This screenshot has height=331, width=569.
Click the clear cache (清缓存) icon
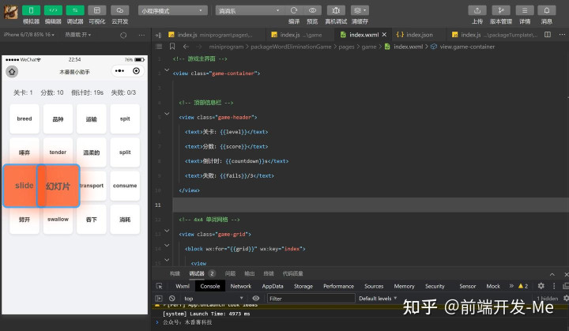click(360, 10)
